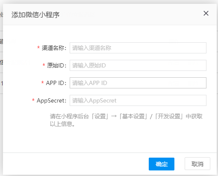Select the AppSecret input field
Viewport: 218px width, 176px height.
click(138, 100)
